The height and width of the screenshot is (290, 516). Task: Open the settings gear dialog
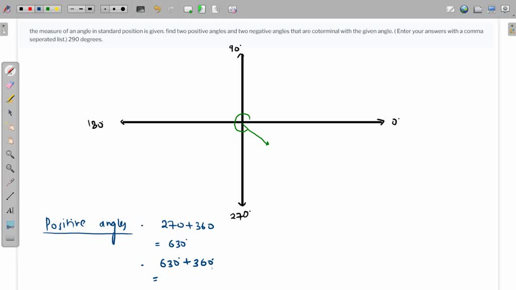(505, 9)
